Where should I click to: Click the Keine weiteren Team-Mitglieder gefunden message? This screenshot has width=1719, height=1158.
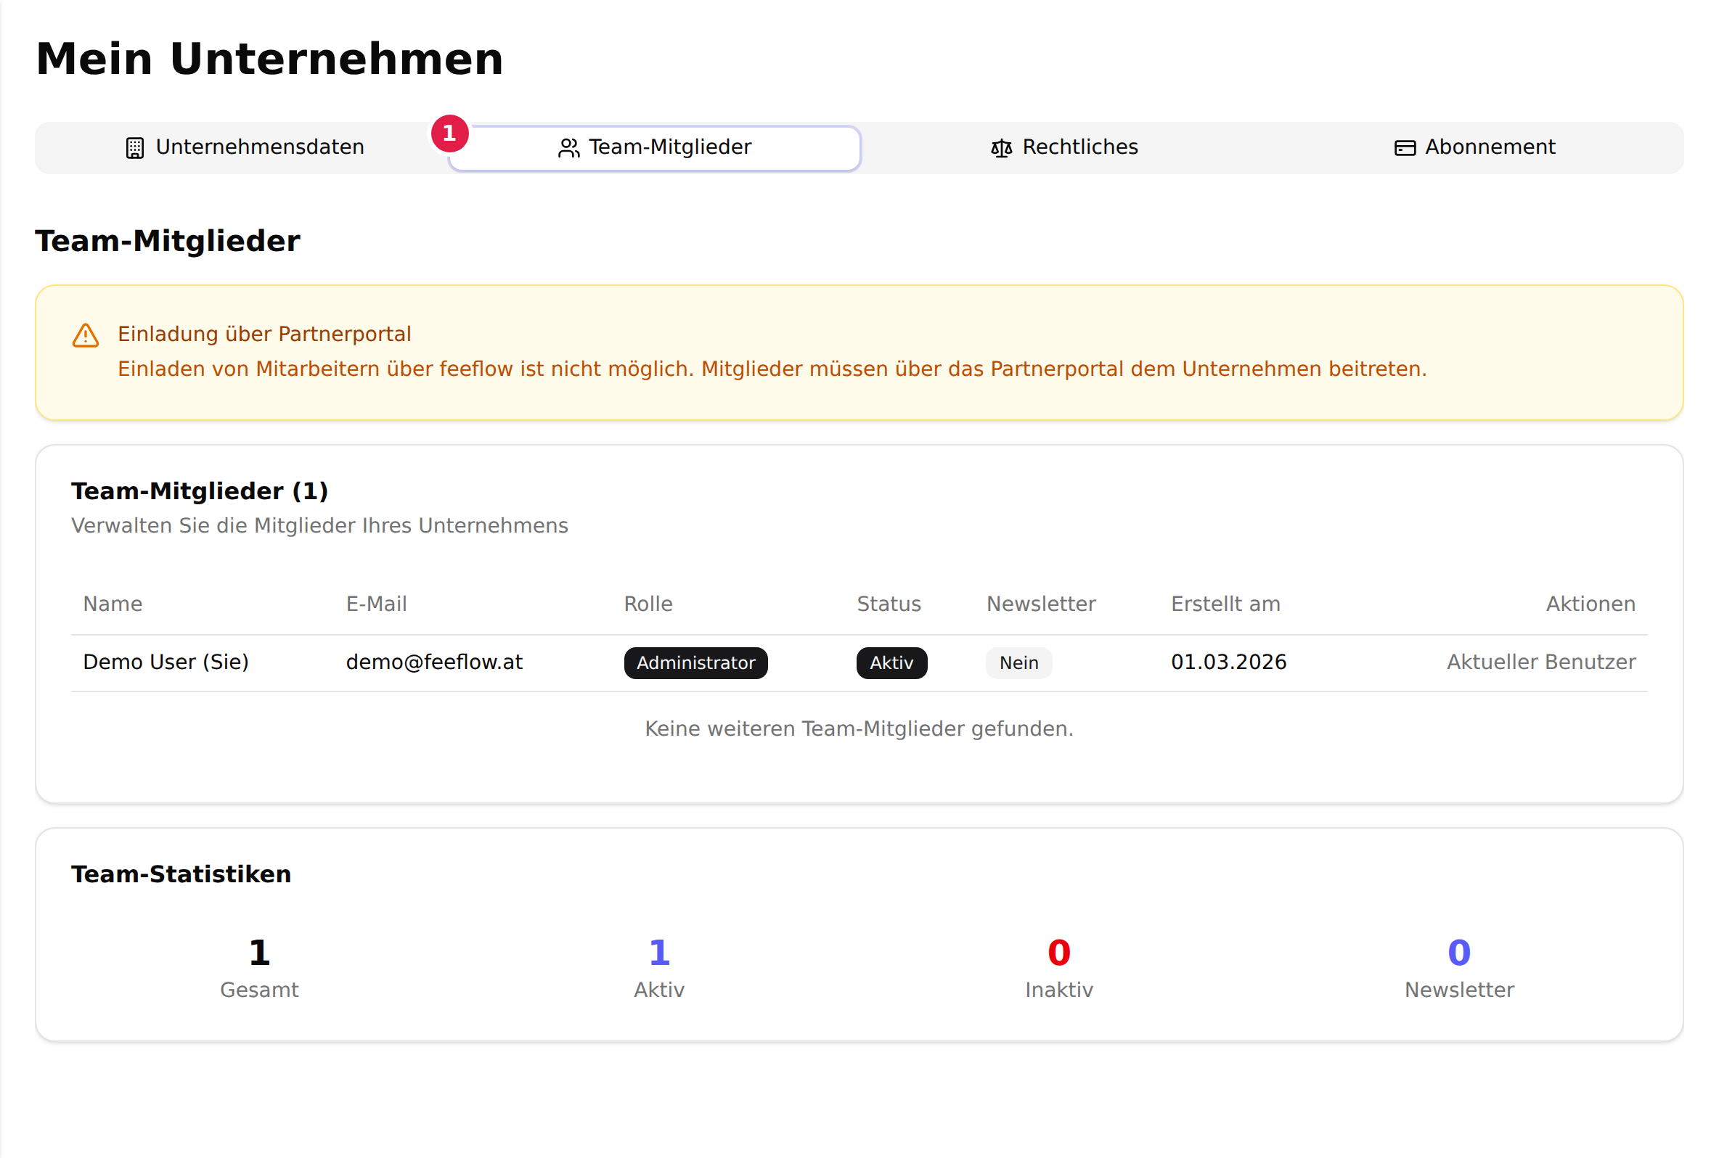(859, 728)
